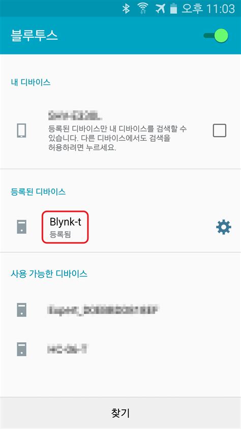Tap the Wi-Fi status bar icon
The image size is (241, 429).
click(x=142, y=9)
